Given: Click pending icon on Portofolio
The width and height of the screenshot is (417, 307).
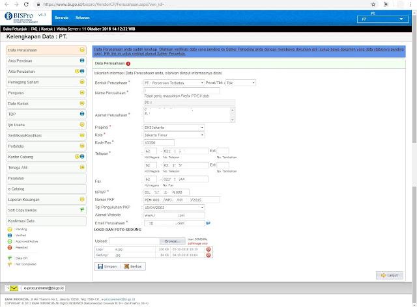Looking at the screenshot, I should click(x=82, y=146).
